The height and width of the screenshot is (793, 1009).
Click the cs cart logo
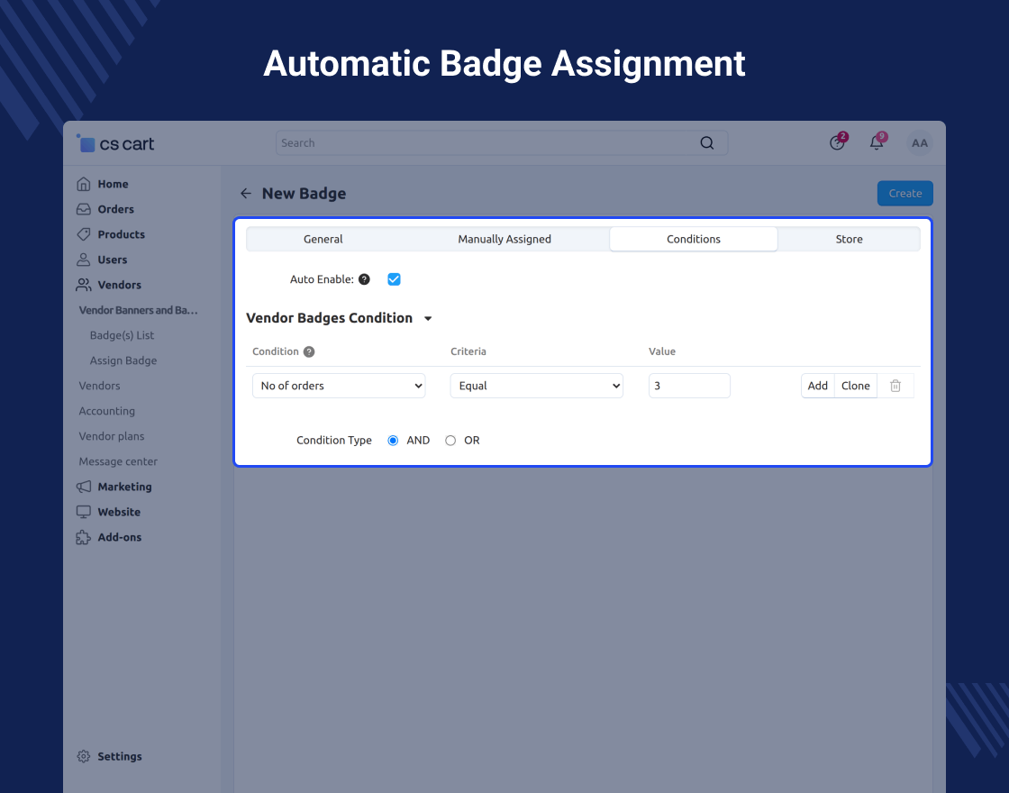[116, 143]
